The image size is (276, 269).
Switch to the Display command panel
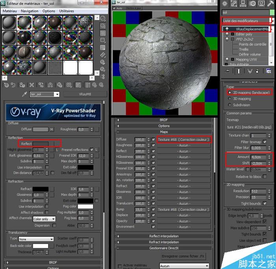click(261, 4)
